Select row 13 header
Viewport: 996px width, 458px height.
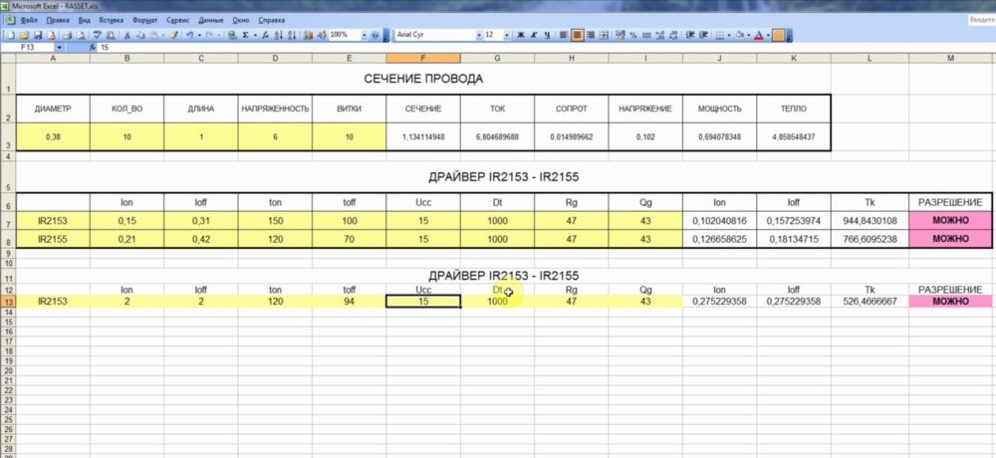pyautogui.click(x=8, y=302)
